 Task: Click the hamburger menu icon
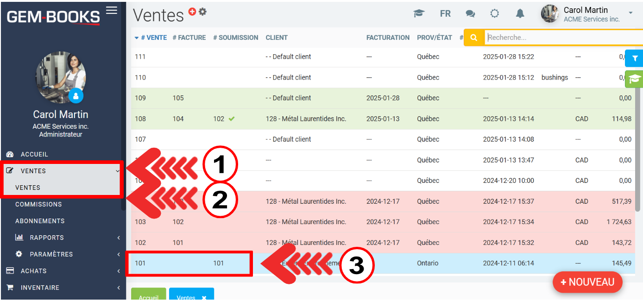point(112,10)
